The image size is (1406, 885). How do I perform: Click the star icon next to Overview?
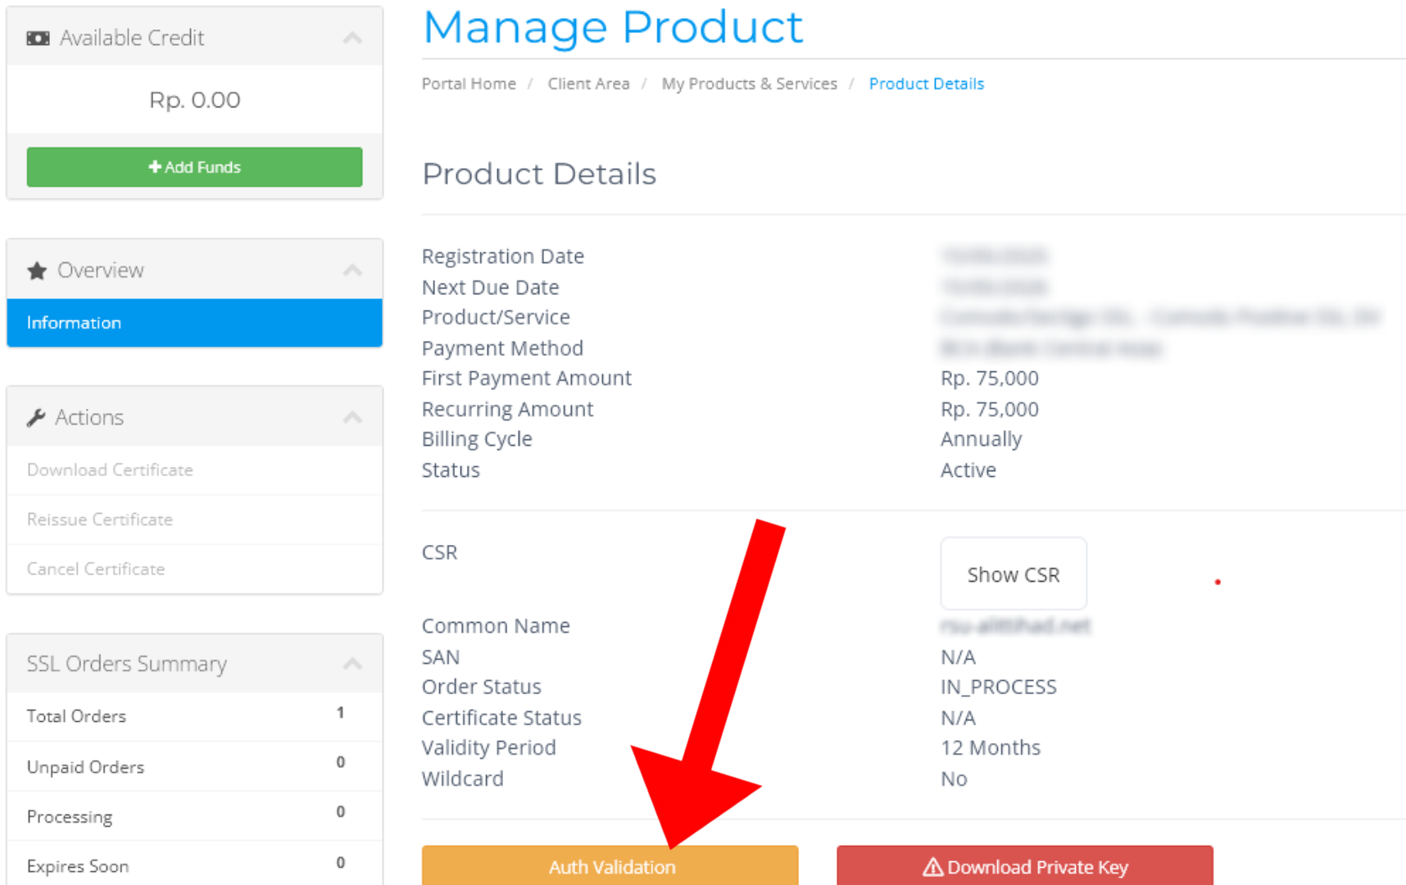[37, 270]
